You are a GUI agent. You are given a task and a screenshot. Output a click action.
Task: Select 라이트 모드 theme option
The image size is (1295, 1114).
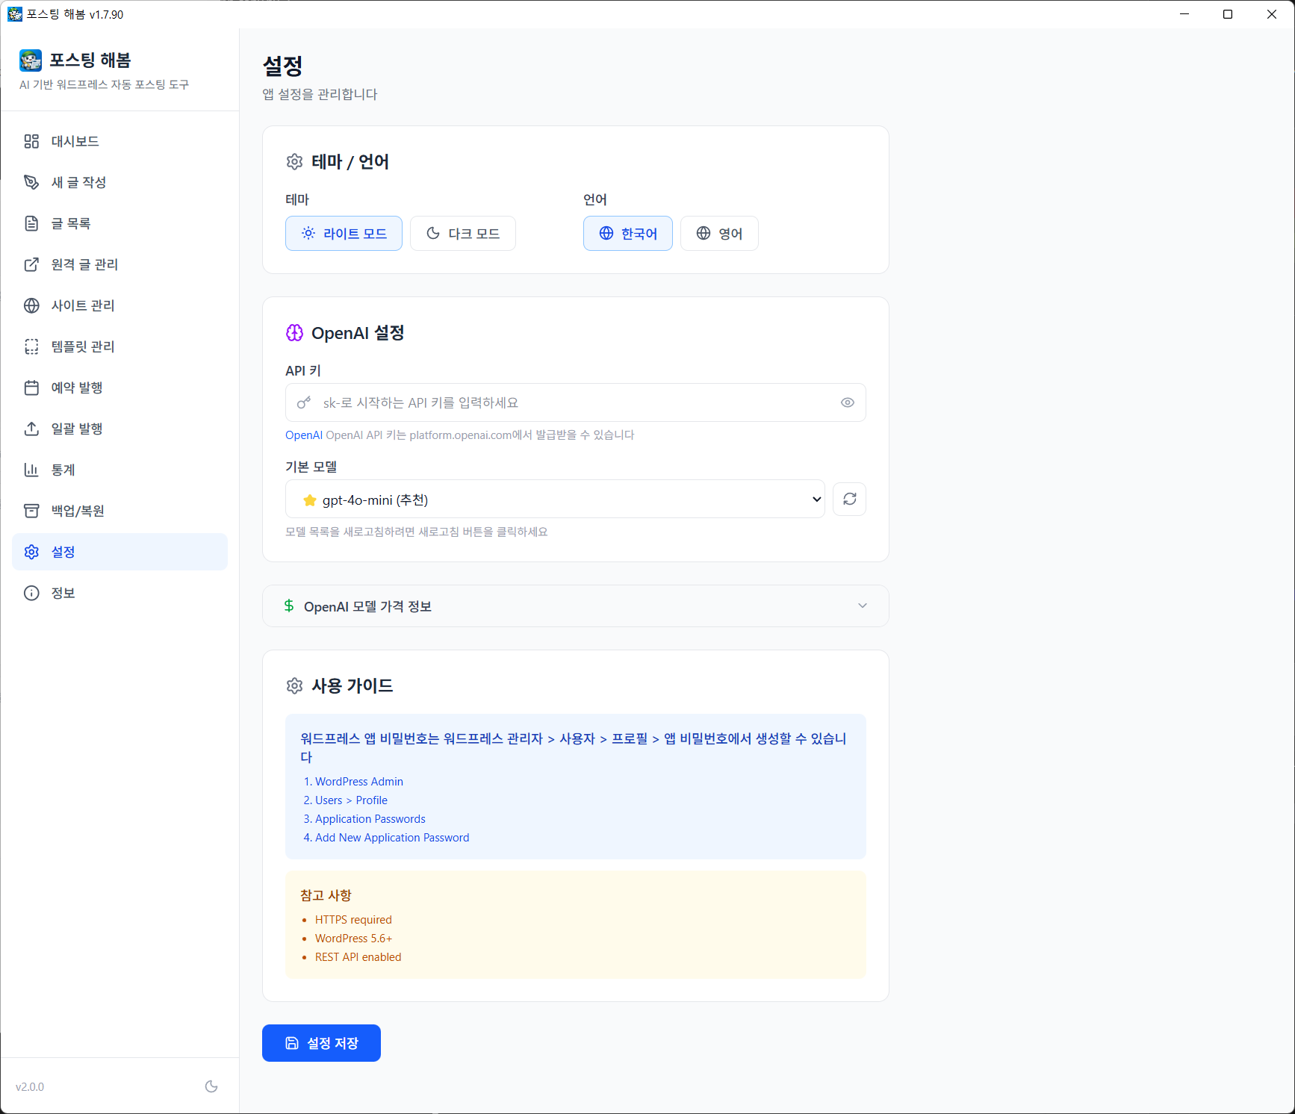point(344,234)
